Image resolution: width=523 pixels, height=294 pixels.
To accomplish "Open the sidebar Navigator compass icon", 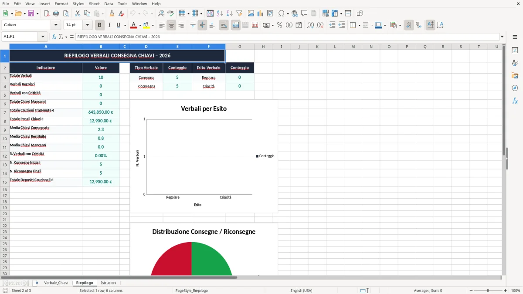I will tap(515, 88).
